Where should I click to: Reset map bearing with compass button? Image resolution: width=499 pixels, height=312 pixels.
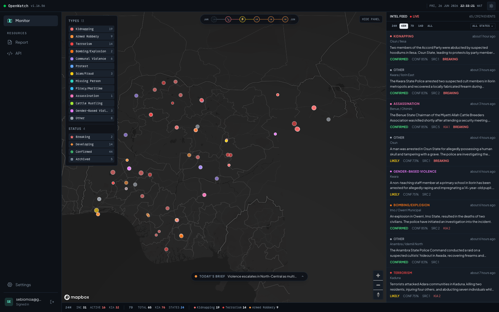coord(378,294)
